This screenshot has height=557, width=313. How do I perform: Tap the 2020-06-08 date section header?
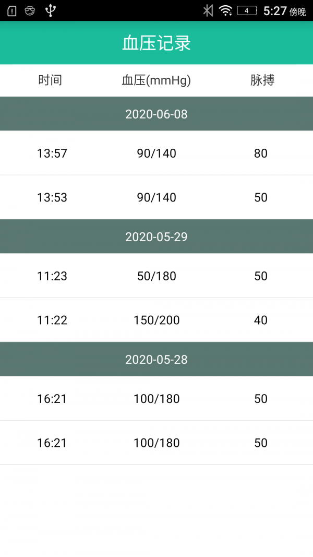click(x=156, y=114)
